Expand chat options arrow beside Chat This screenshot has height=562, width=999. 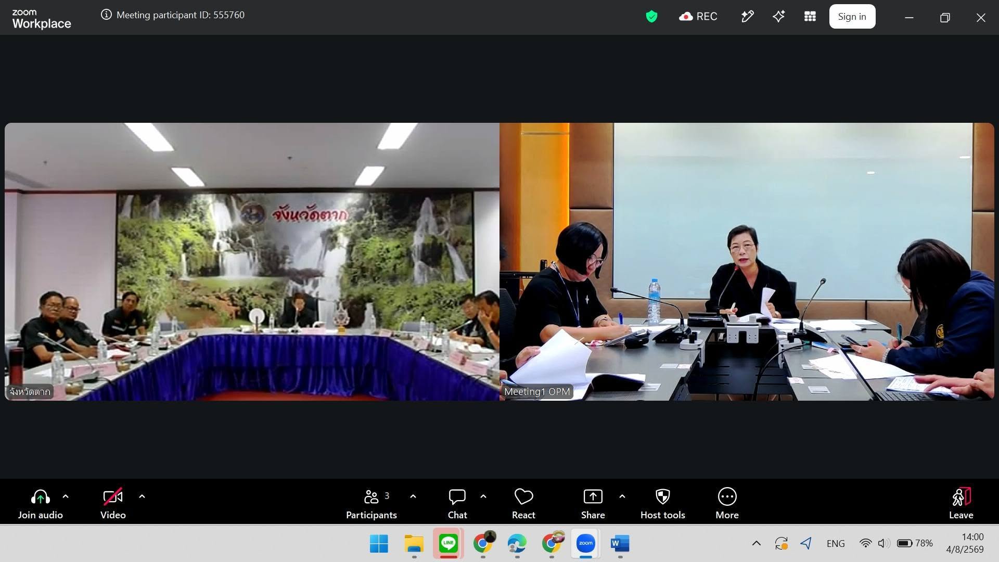pyautogui.click(x=483, y=496)
